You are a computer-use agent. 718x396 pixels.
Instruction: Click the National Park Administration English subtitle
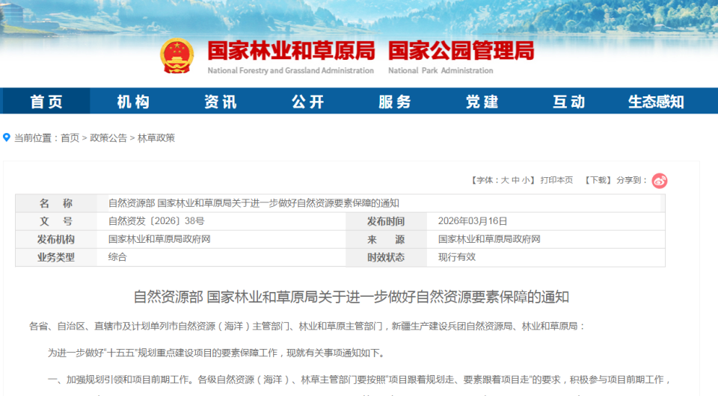tap(441, 70)
